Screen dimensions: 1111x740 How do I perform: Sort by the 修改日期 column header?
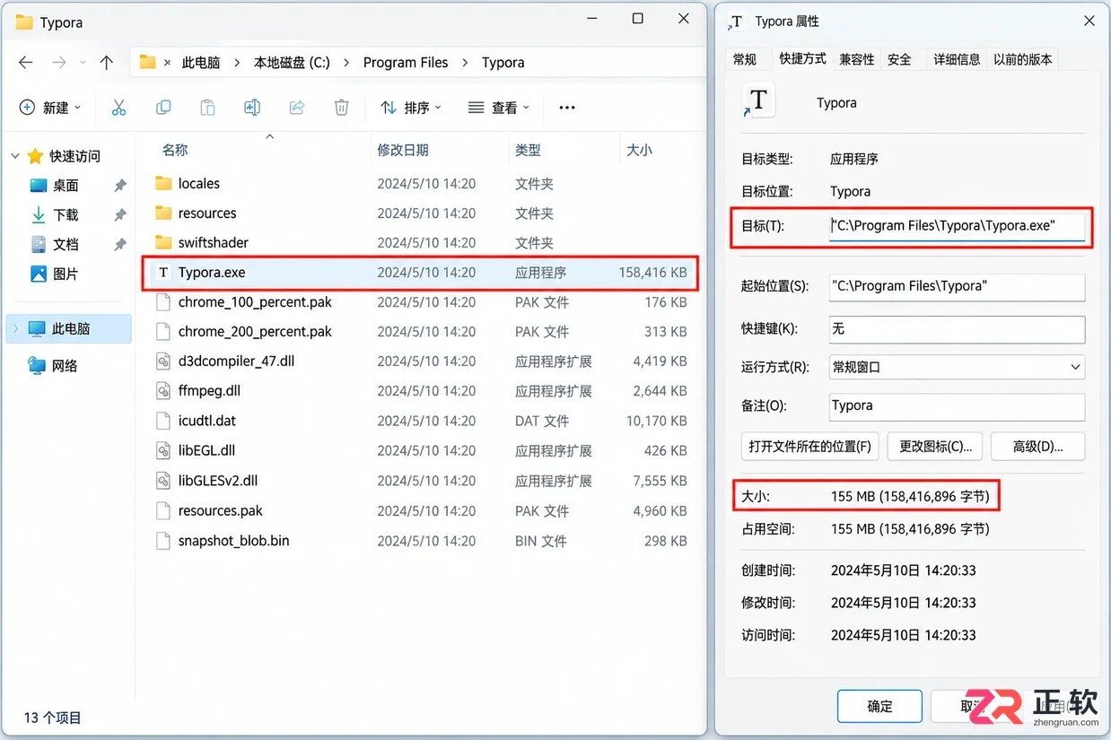403,150
